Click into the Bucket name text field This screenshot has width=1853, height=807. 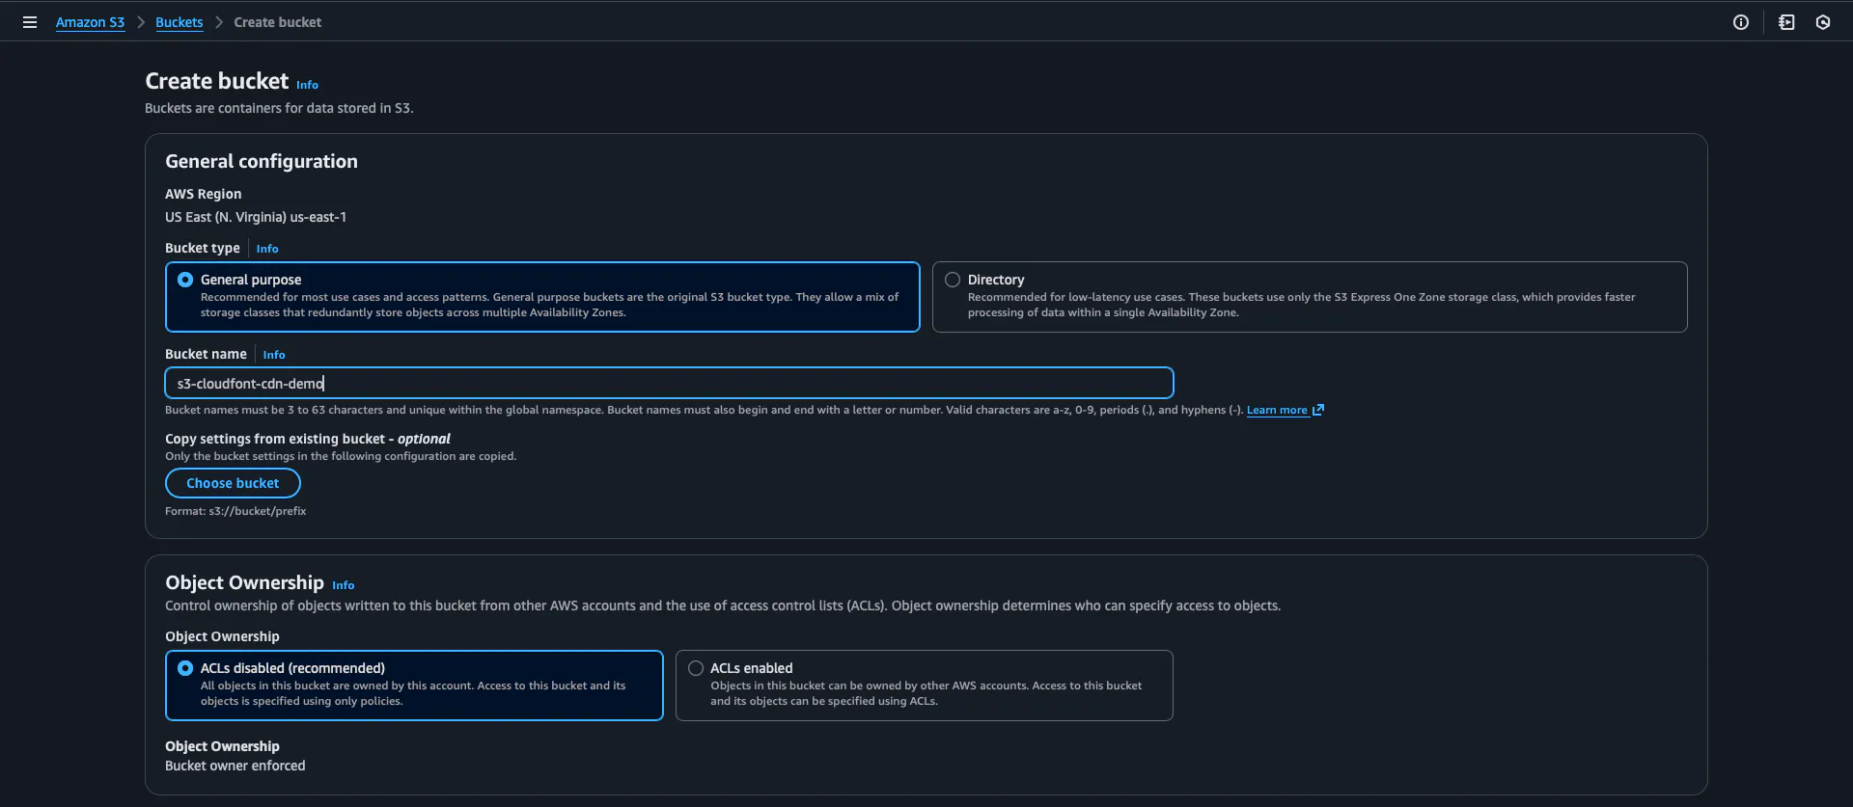[668, 384]
